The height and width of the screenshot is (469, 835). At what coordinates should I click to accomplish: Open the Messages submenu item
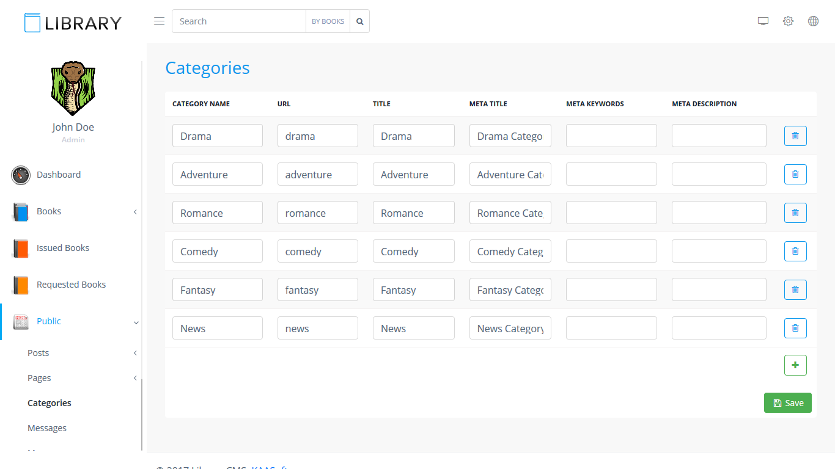pyautogui.click(x=47, y=428)
